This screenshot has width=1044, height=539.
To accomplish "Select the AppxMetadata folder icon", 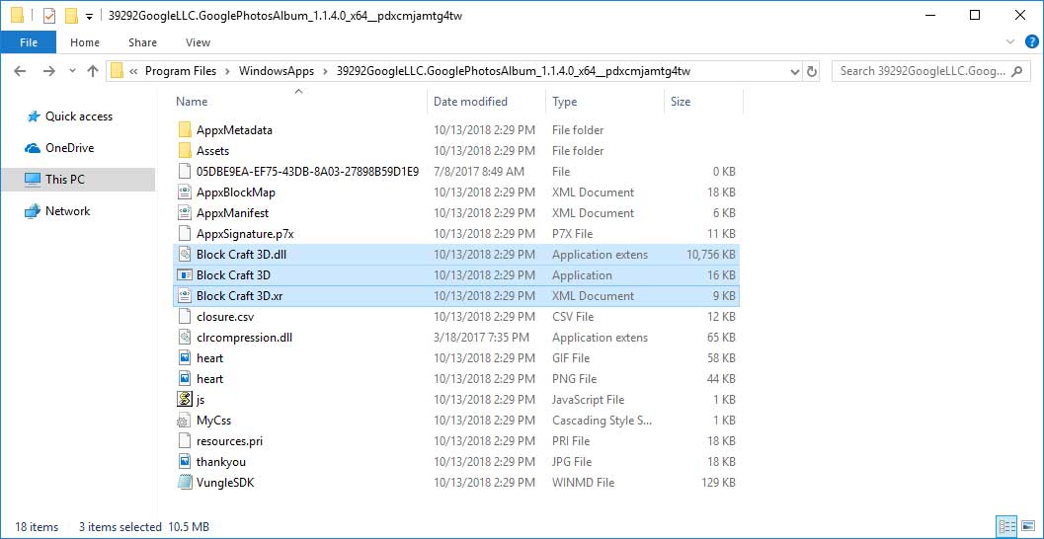I will tap(185, 129).
